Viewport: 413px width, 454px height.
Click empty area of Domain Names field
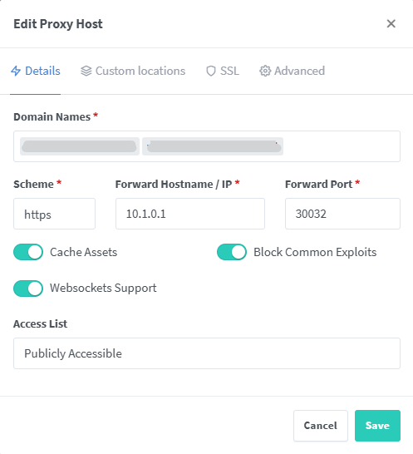click(342, 146)
